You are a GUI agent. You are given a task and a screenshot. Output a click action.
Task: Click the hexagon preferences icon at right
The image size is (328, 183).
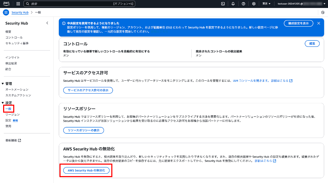323,12
